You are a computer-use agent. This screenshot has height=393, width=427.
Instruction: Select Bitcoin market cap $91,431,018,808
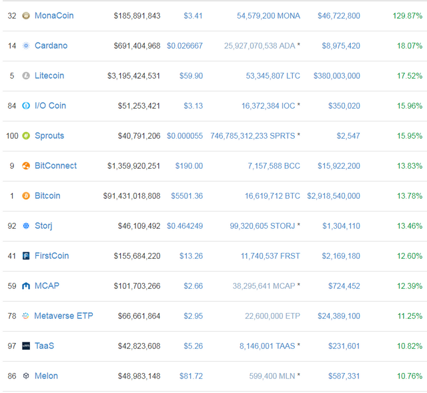coord(131,195)
